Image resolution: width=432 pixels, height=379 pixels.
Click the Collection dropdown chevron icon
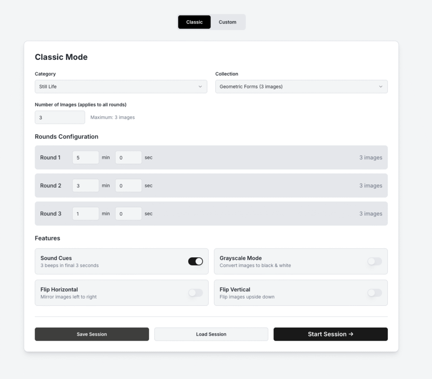(x=381, y=87)
